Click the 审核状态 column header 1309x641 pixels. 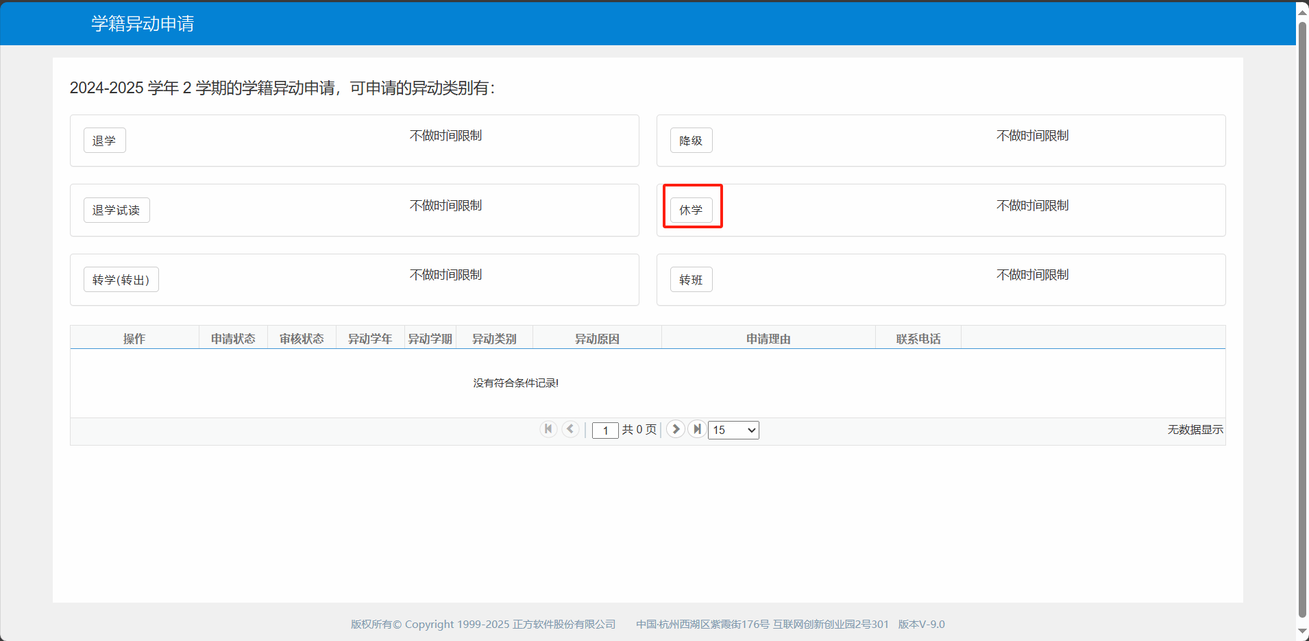pyautogui.click(x=302, y=339)
